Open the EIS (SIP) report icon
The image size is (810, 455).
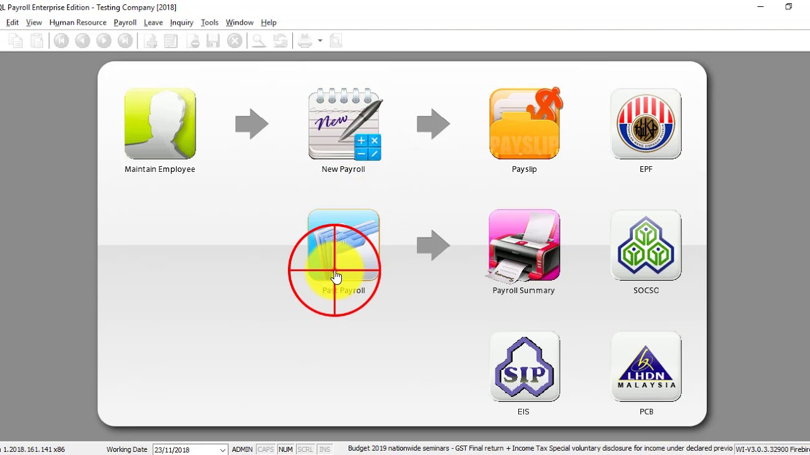coord(525,367)
